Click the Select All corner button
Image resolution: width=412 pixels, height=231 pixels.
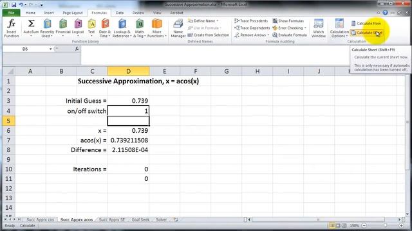(9, 71)
